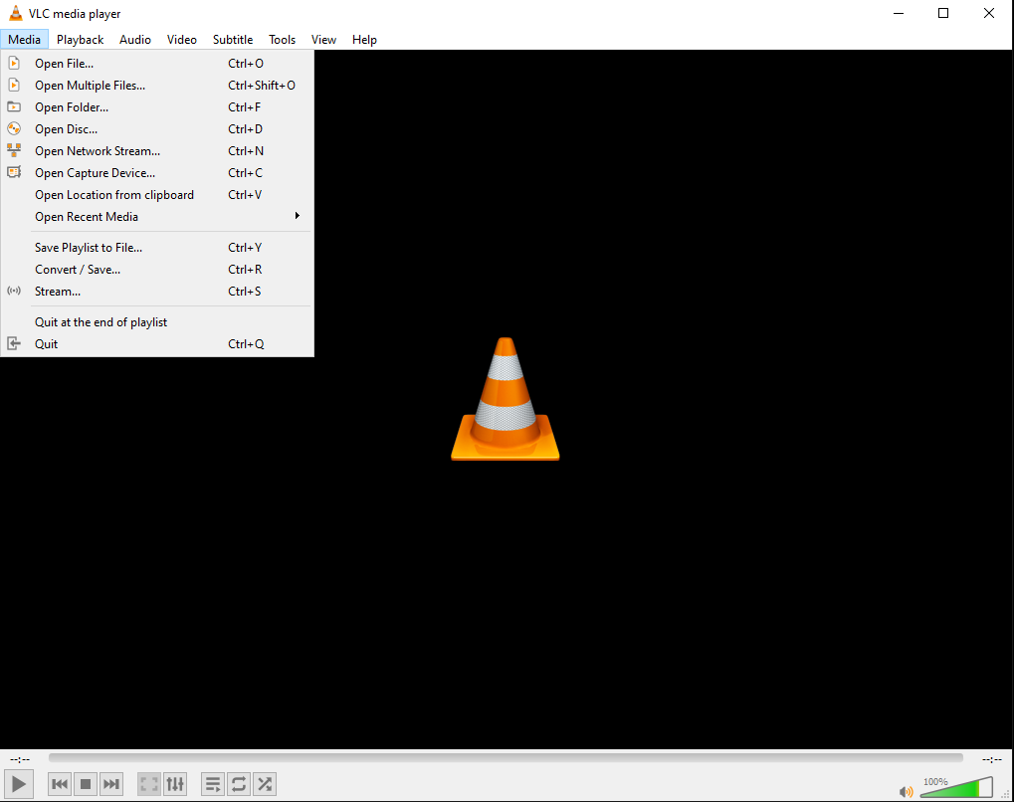This screenshot has width=1014, height=802.
Task: Set volume on the green volume slider
Action: (956, 787)
